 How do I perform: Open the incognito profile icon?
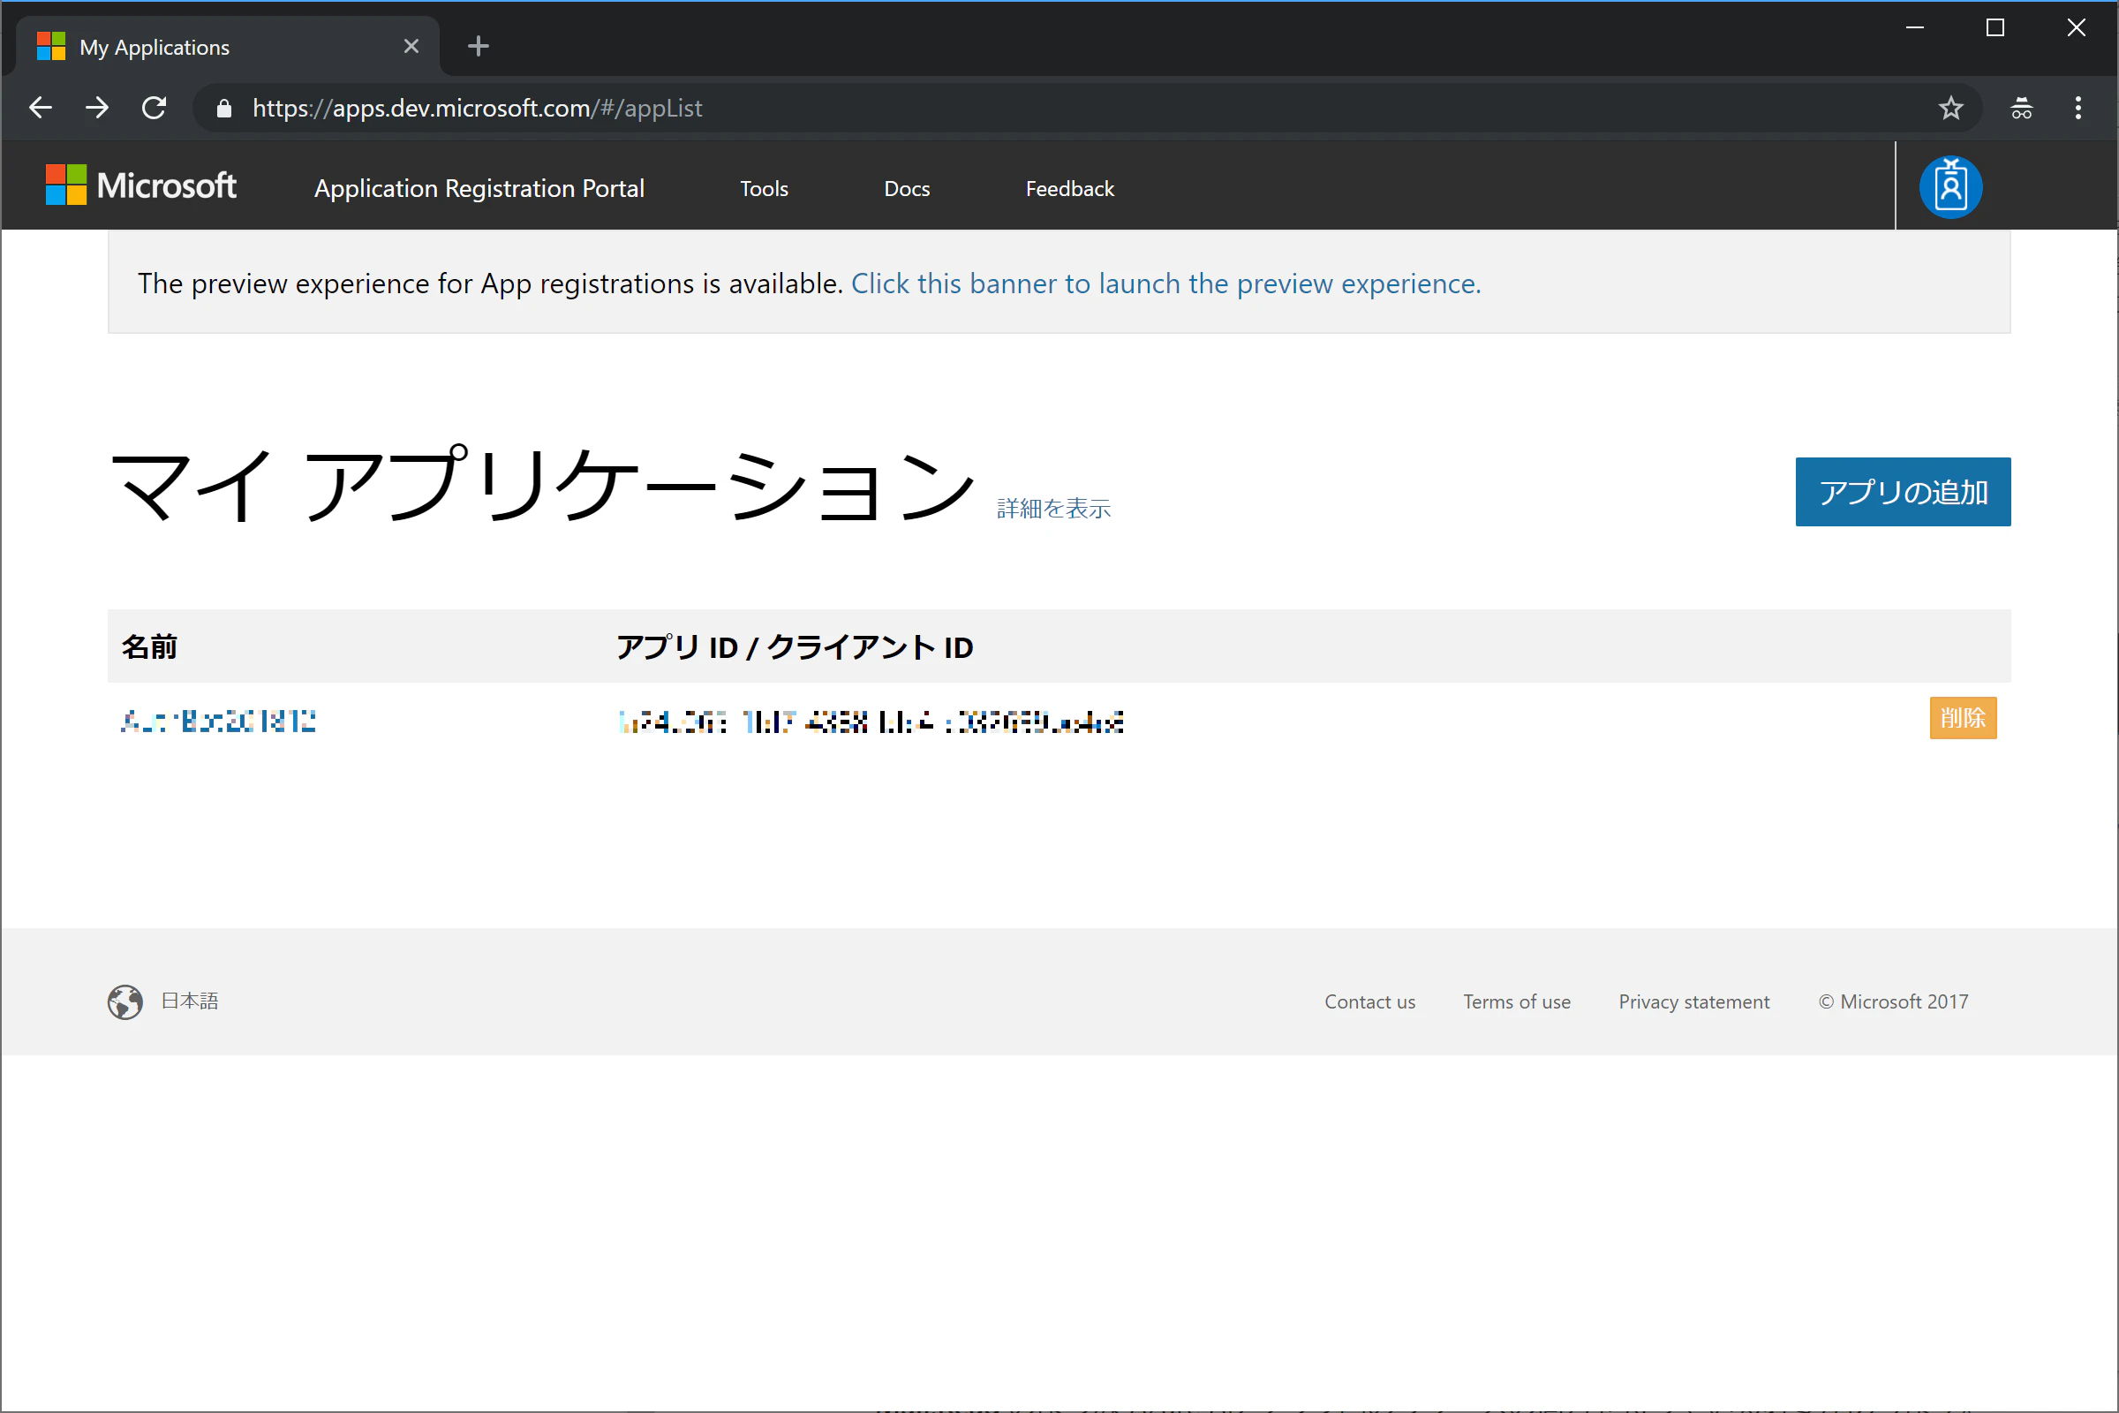(x=2022, y=108)
